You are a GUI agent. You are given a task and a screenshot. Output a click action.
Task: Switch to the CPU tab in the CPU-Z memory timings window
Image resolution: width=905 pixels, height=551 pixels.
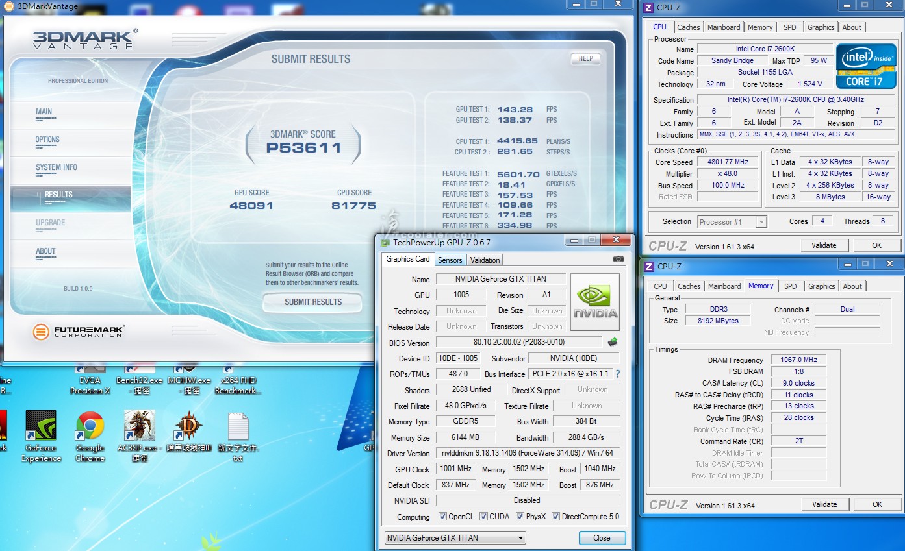(661, 286)
